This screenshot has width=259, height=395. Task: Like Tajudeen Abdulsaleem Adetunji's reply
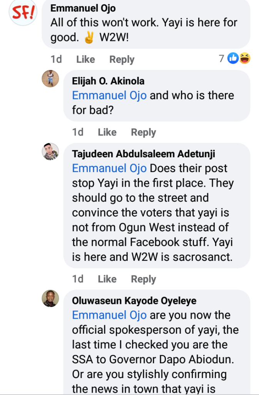click(x=107, y=279)
